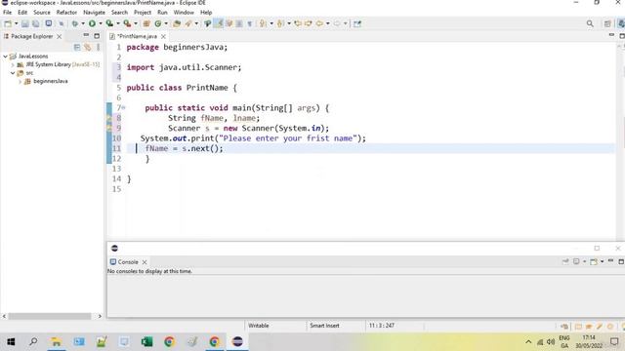
Task: Click the Previous Annotation icon
Action: point(280,23)
